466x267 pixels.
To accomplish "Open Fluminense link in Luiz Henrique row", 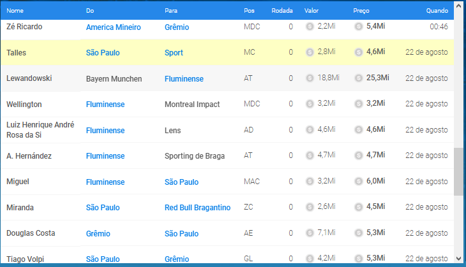I will point(105,130).
